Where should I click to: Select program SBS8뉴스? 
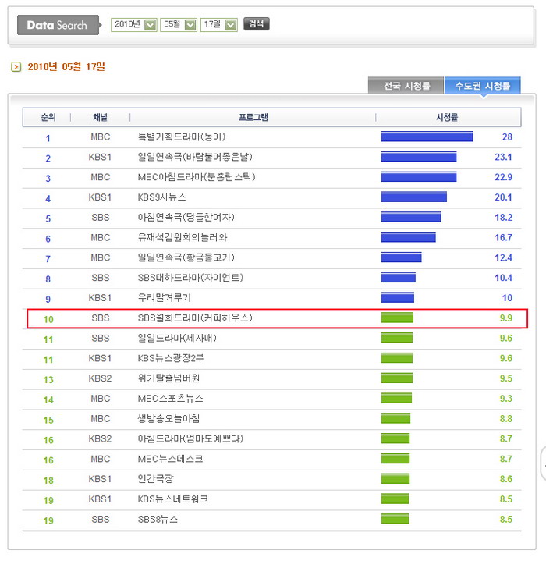pos(158,519)
